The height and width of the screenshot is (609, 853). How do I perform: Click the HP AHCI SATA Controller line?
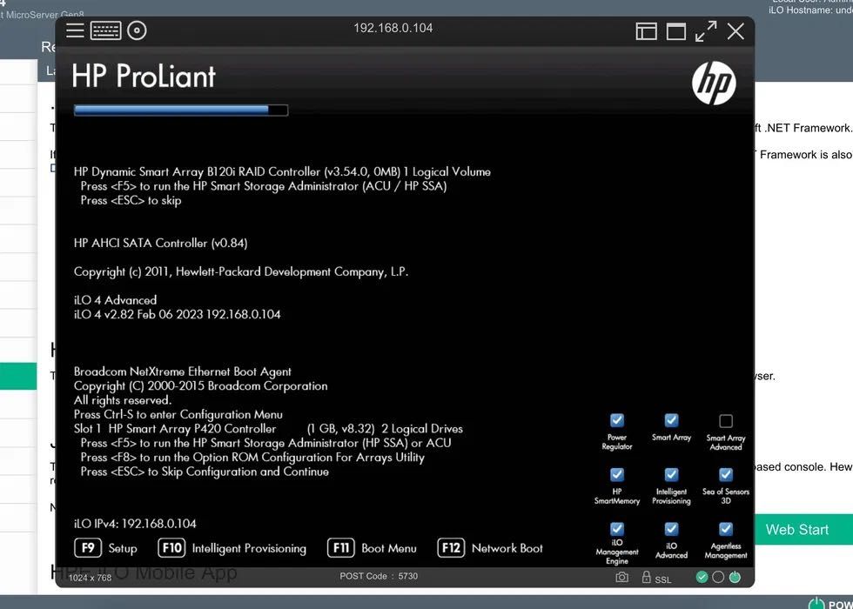160,243
